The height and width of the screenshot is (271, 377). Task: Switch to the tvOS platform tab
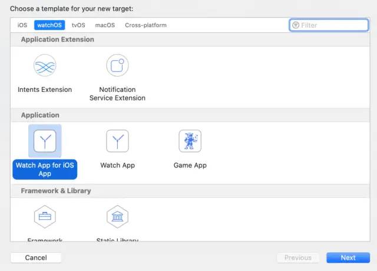click(x=78, y=25)
